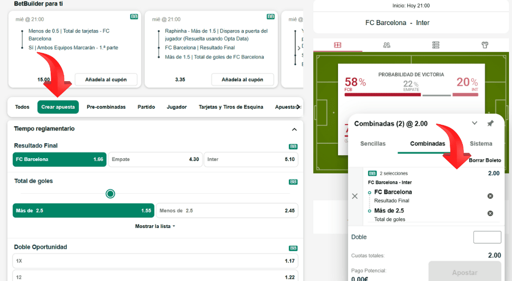Switch bet slip to Sistema tab
This screenshot has width=512, height=281.
(481, 143)
